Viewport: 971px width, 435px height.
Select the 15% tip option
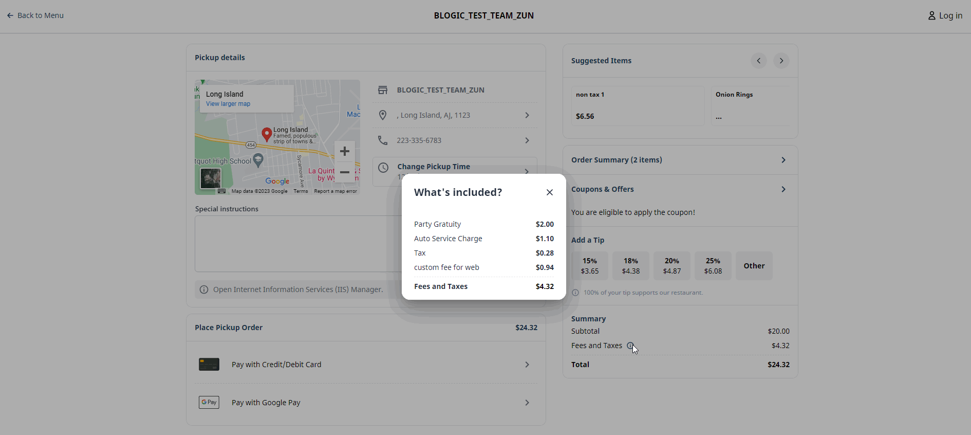(589, 266)
